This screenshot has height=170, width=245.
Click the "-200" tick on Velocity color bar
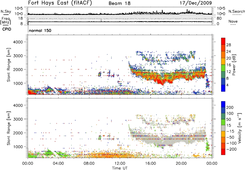tap(231, 149)
